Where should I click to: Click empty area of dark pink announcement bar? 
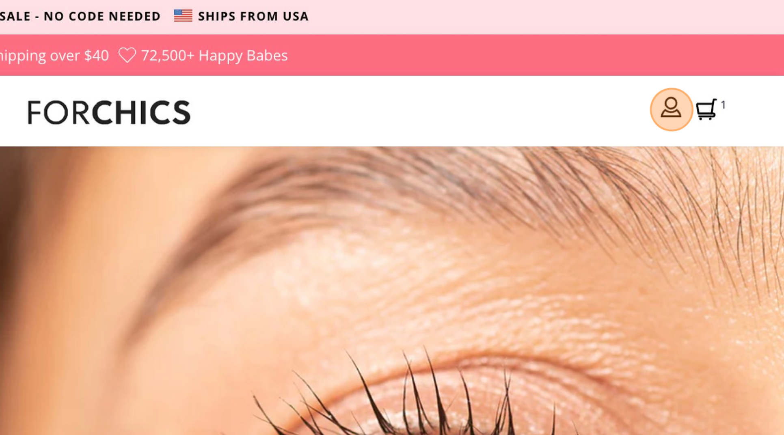pyautogui.click(x=528, y=55)
